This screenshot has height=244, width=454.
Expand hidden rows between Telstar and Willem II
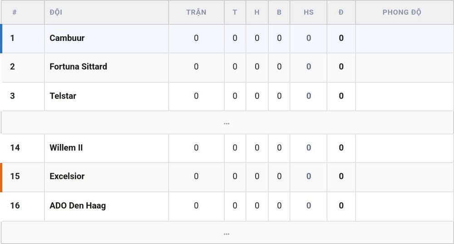227,123
